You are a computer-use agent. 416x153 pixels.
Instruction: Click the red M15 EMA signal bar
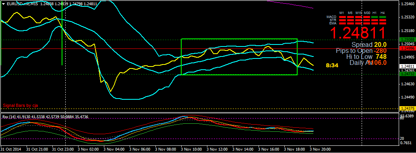358,24
